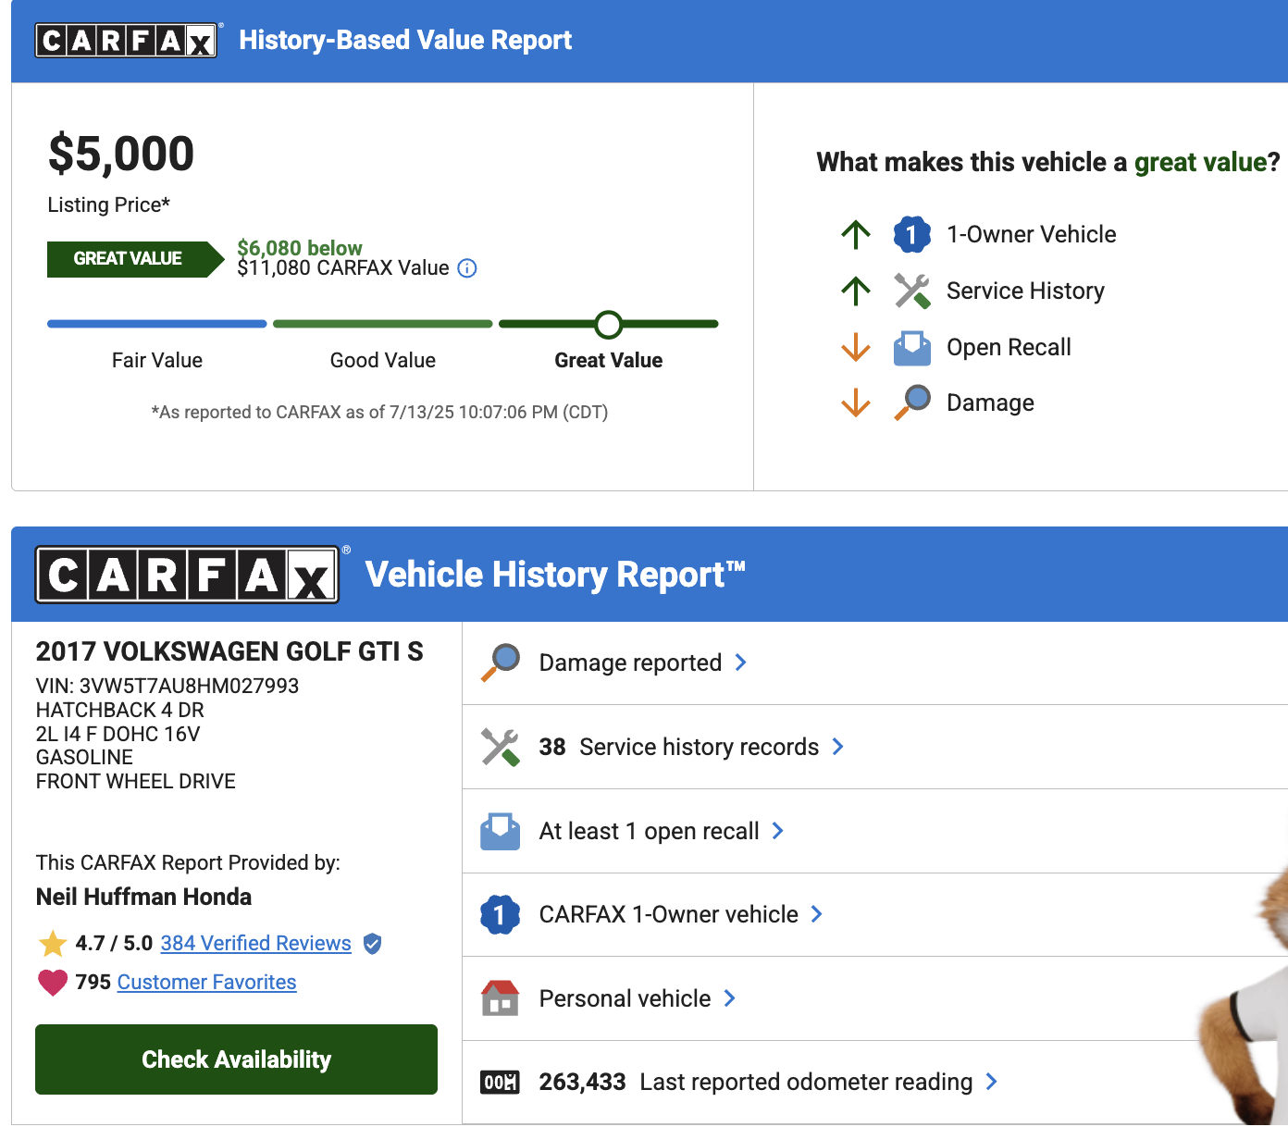The width and height of the screenshot is (1288, 1127).
Task: Open the Damage reported section
Action: [x=874, y=663]
